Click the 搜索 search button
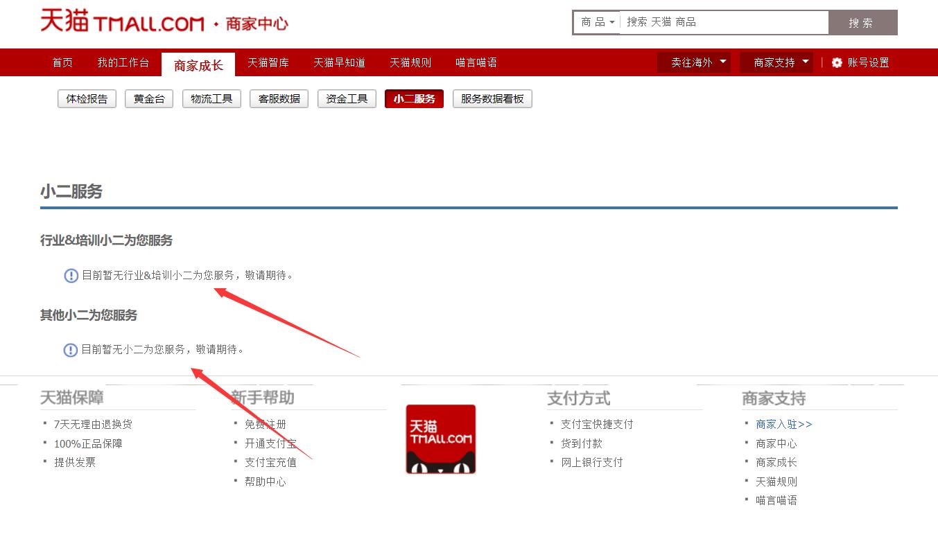The image size is (938, 539). [862, 21]
